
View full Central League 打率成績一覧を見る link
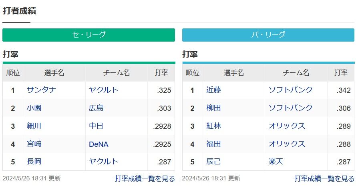[145, 178]
